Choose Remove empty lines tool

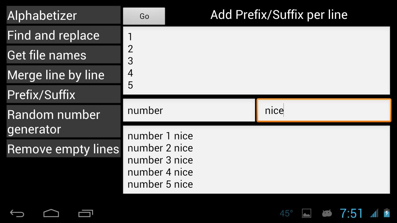(x=63, y=149)
